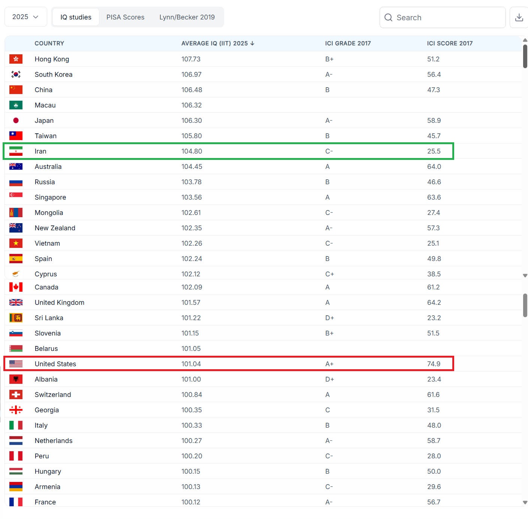Click the Switzerland flag icon

click(x=16, y=395)
